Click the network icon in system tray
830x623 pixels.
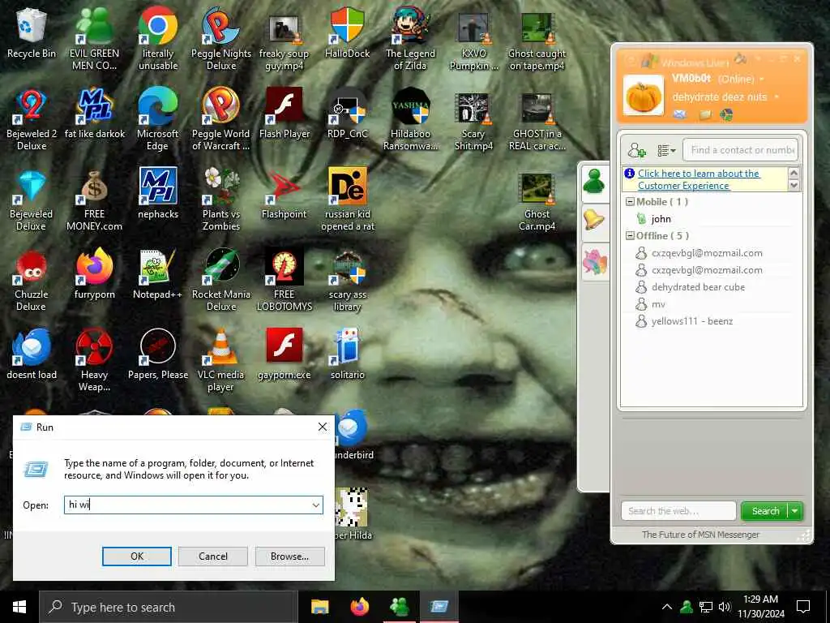706,607
